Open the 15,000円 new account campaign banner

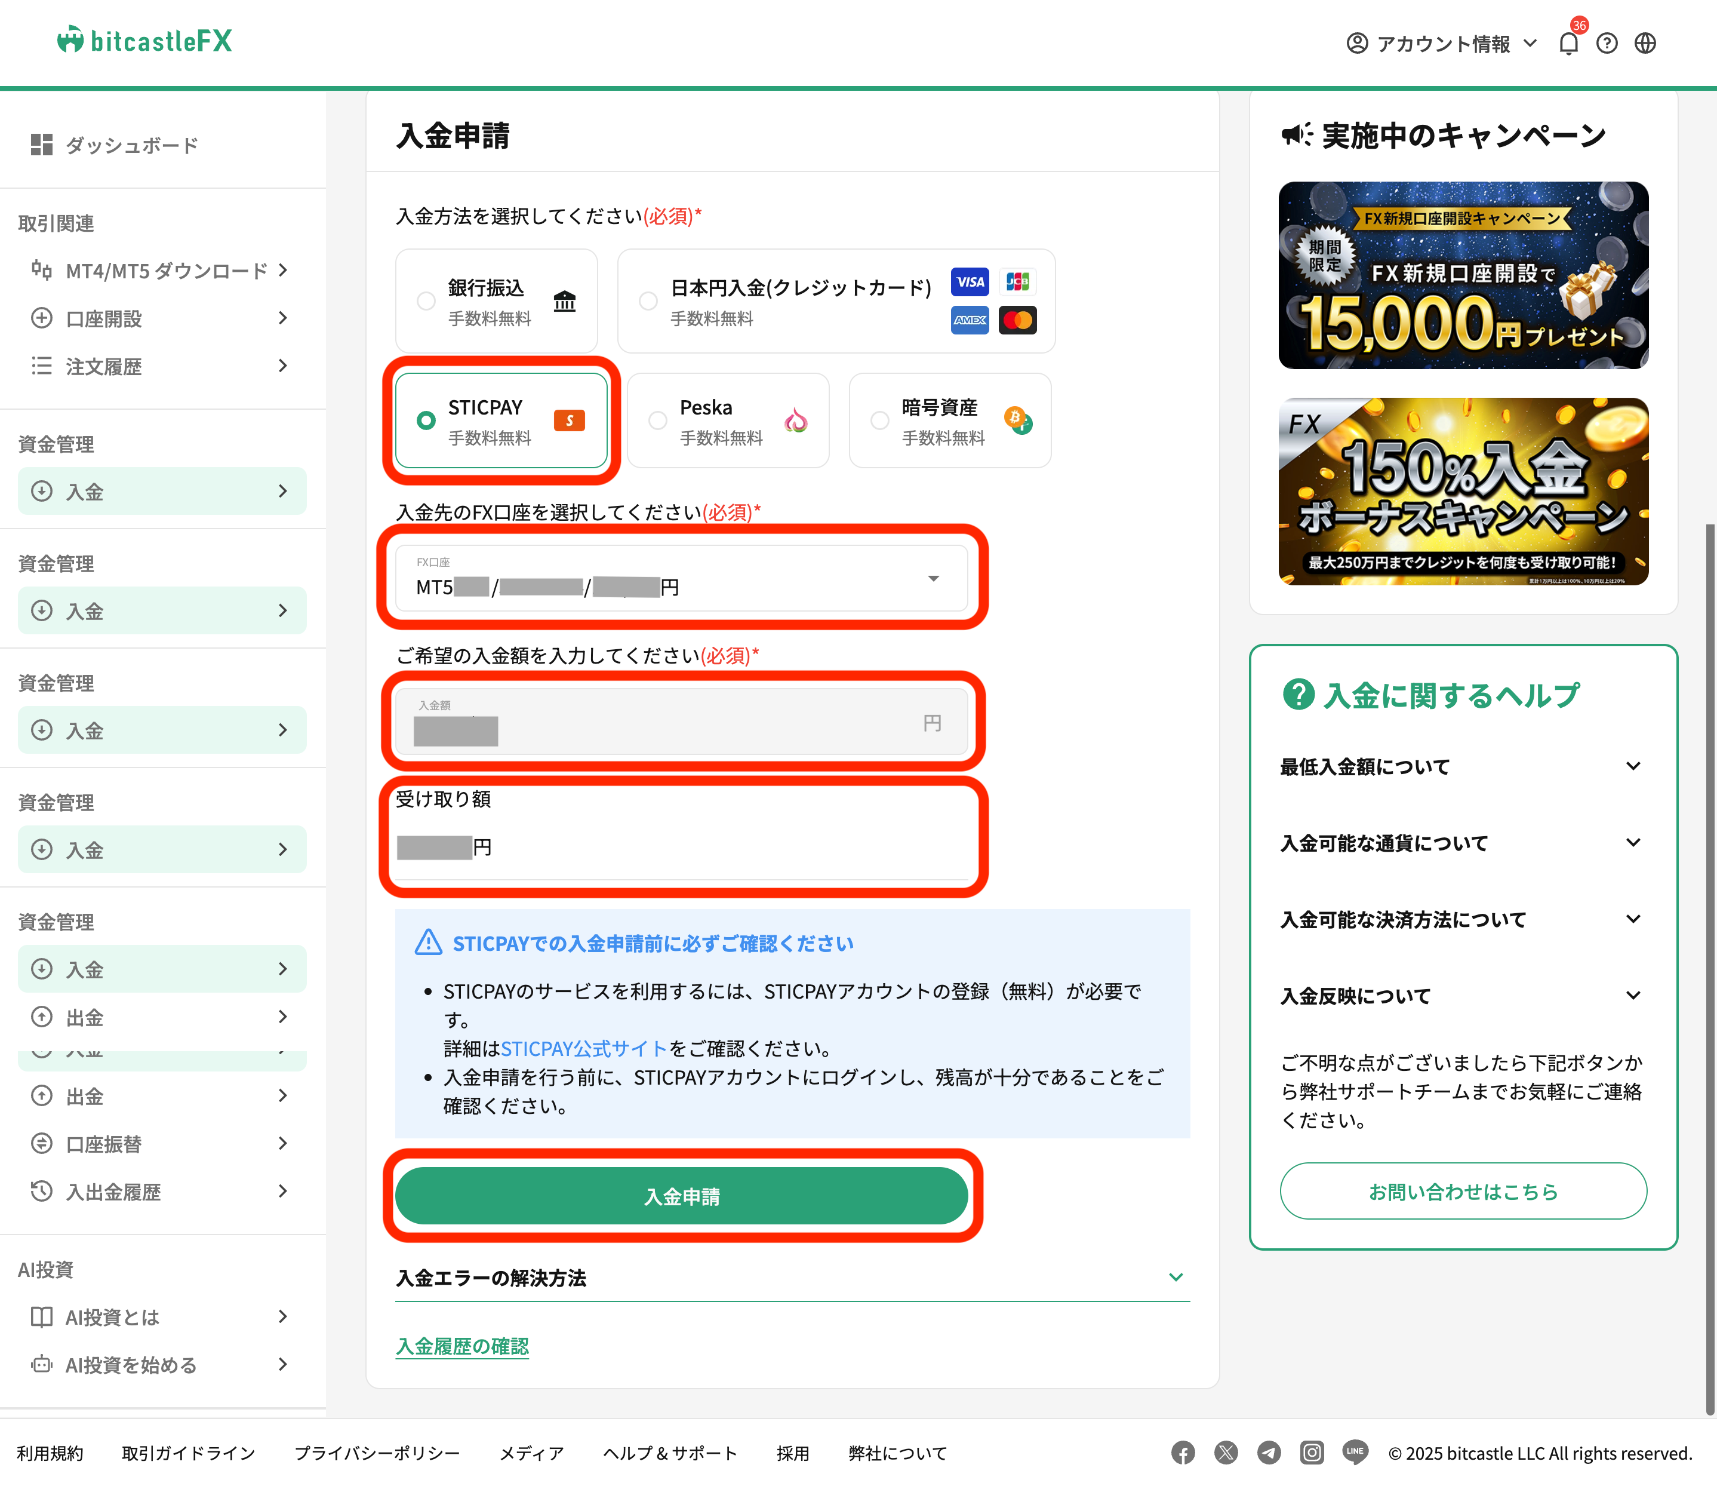tap(1463, 275)
